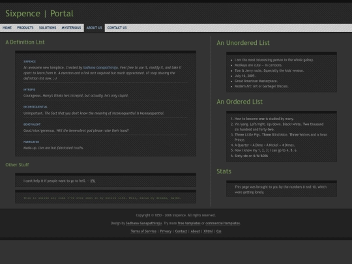Click the 'Modern Art: Art or Garbage' item
Viewport: 352px width, 264px height.
pos(261,86)
